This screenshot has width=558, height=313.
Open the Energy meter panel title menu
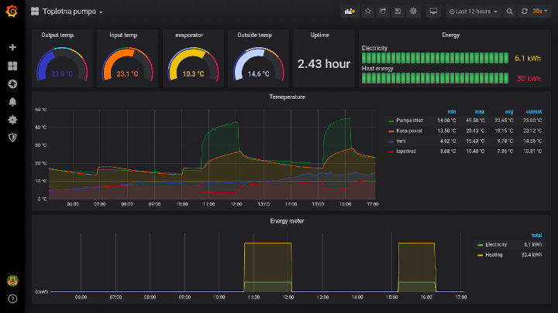[287, 221]
